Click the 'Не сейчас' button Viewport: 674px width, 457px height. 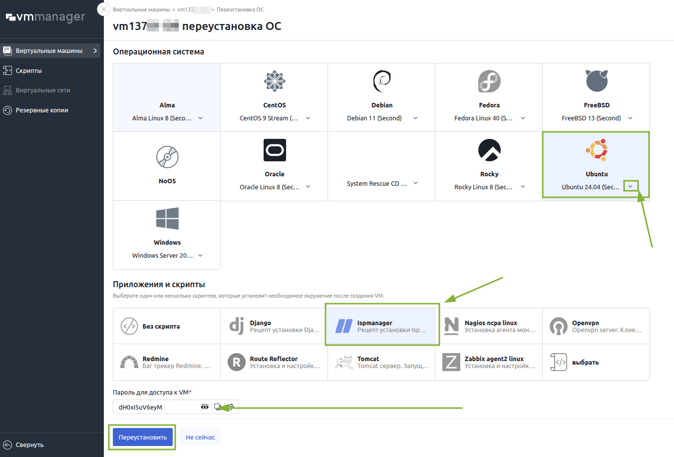(x=200, y=437)
